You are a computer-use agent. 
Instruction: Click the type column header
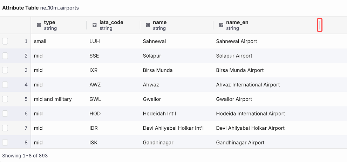point(59,25)
